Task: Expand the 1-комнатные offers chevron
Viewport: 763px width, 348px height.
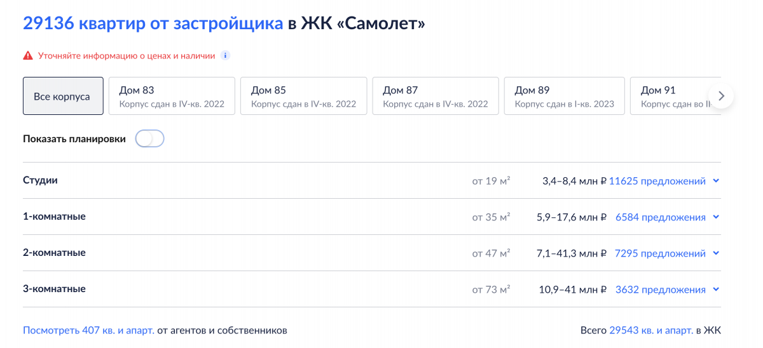Action: click(x=716, y=217)
